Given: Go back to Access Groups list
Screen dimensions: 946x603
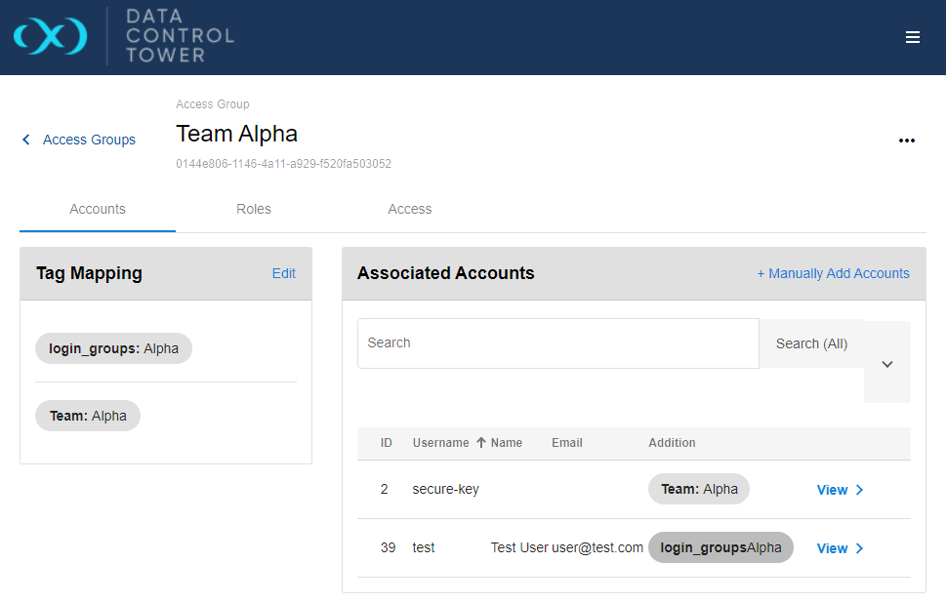Looking at the screenshot, I should point(89,140).
